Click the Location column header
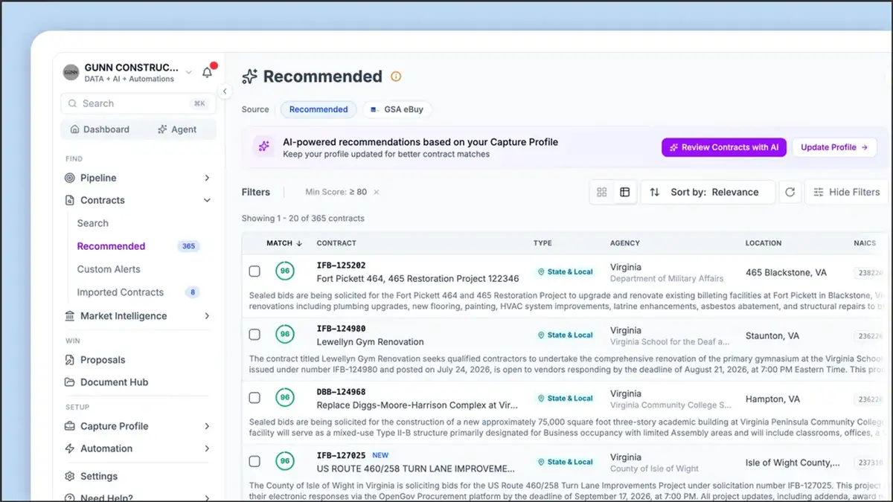893x502 pixels. pos(764,243)
